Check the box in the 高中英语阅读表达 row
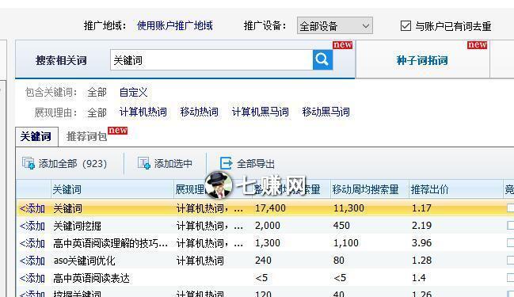Viewport: 514px width, 297px height. [x=510, y=278]
